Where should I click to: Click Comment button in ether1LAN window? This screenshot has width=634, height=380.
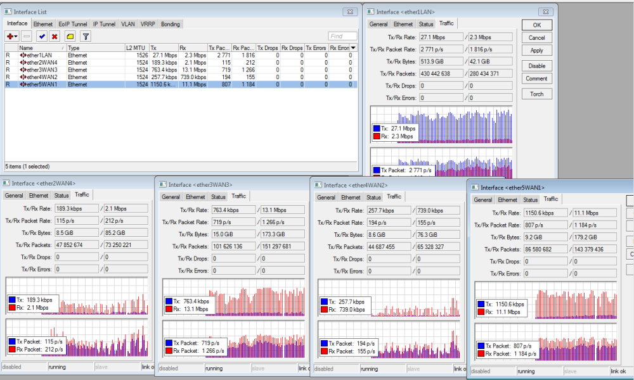click(536, 79)
